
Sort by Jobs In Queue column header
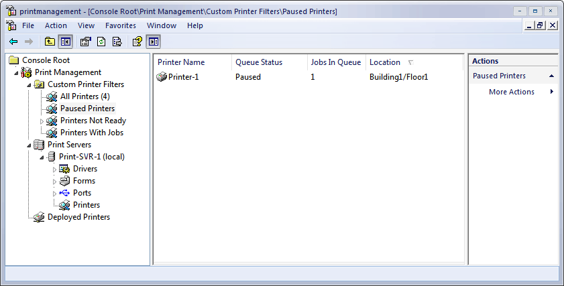tap(337, 62)
